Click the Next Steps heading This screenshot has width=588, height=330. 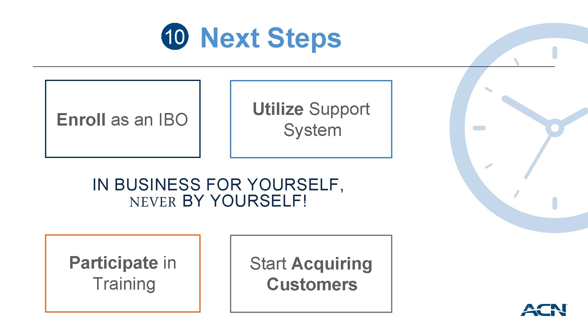click(x=271, y=38)
